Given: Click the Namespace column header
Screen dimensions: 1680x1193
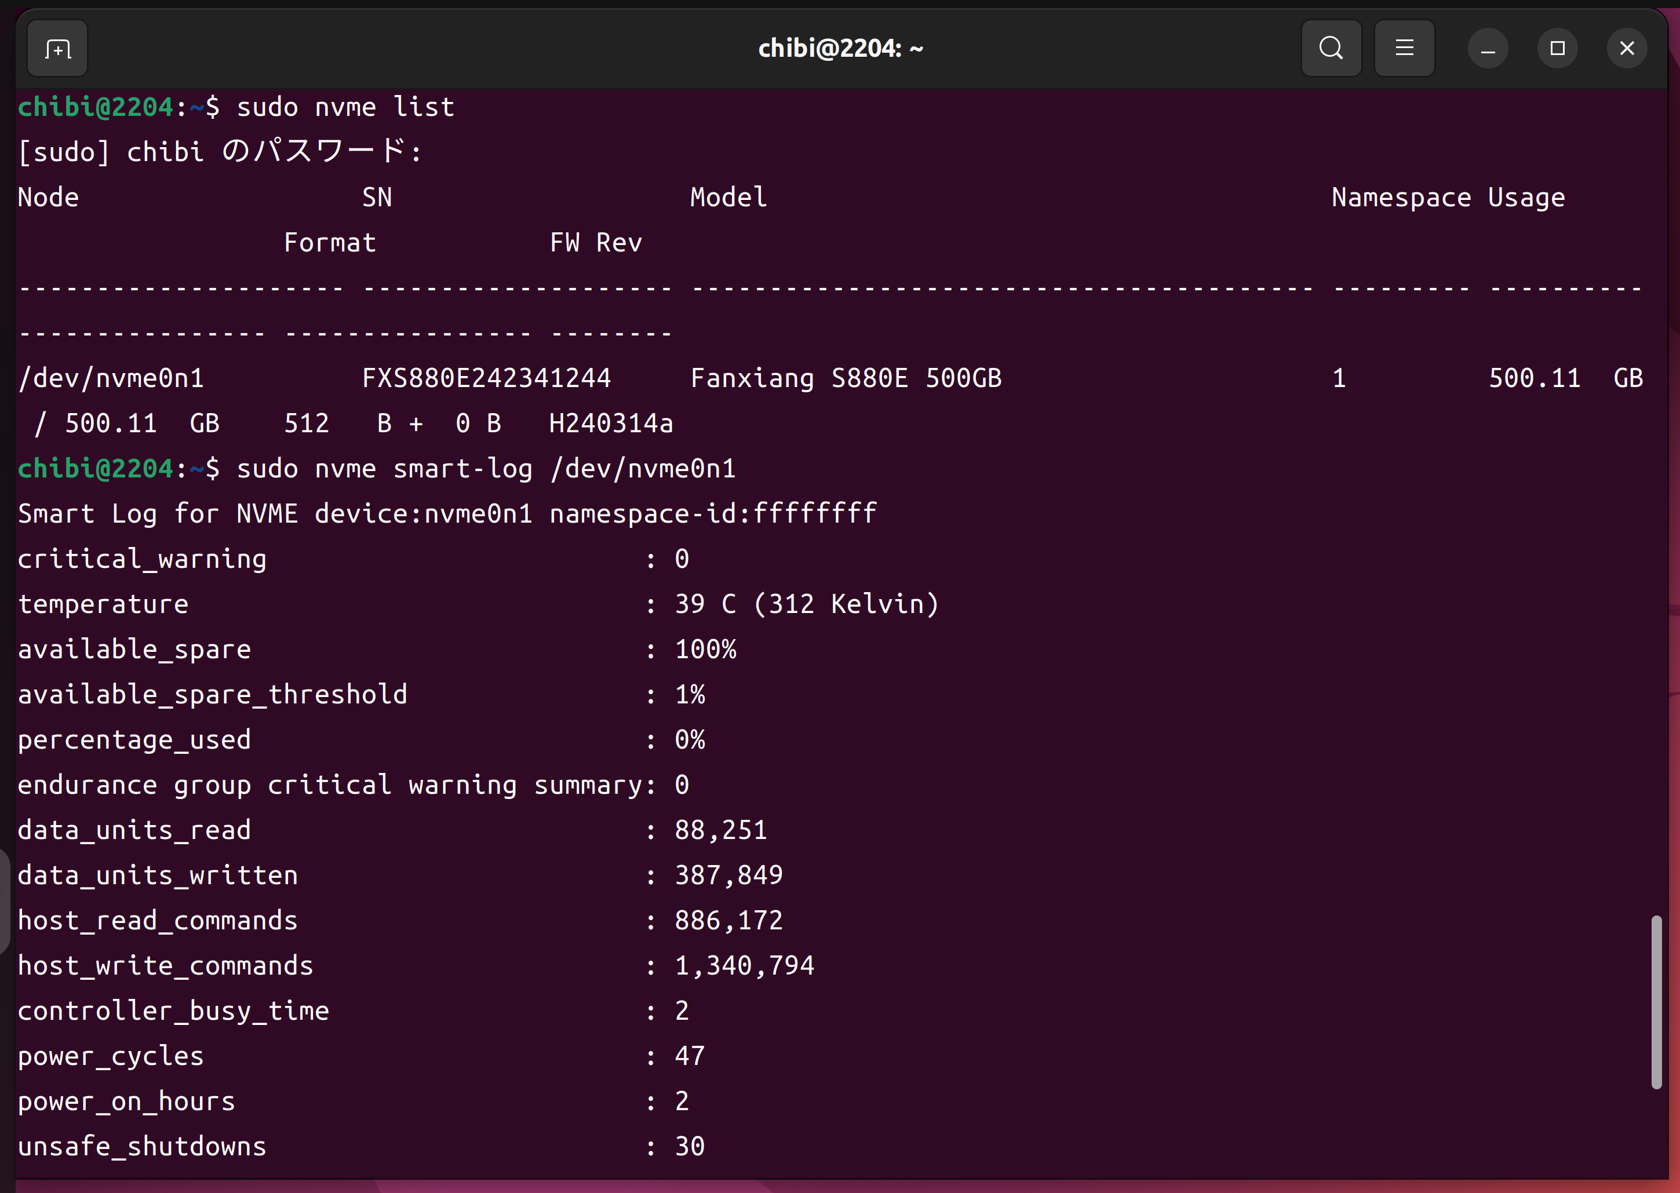Looking at the screenshot, I should (x=1400, y=198).
